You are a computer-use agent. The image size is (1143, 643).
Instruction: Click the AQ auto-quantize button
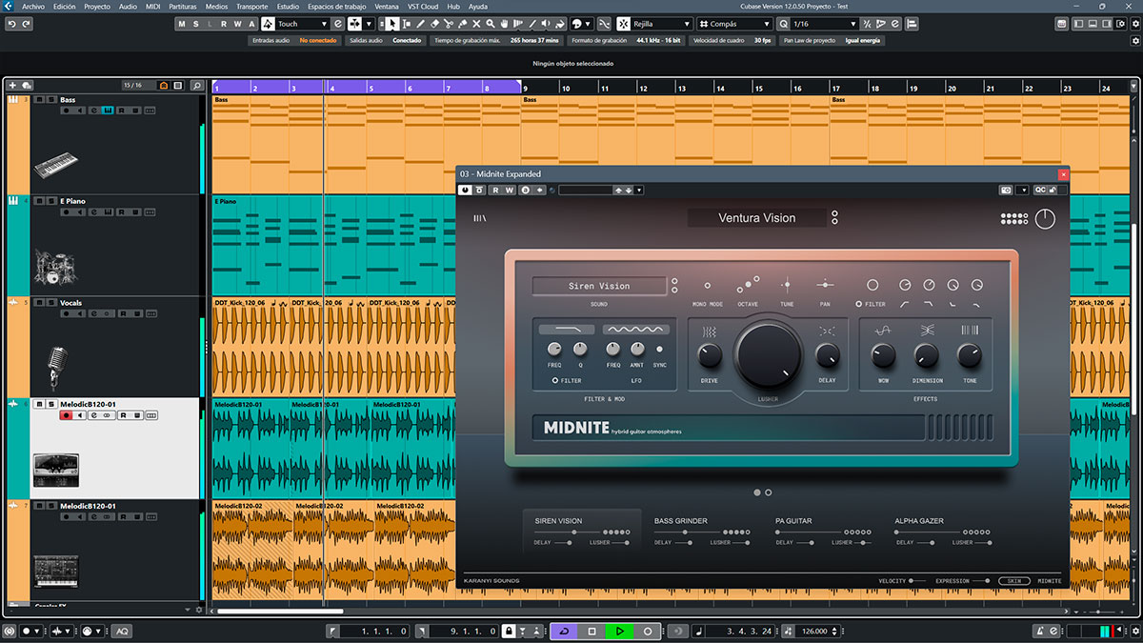pos(122,631)
